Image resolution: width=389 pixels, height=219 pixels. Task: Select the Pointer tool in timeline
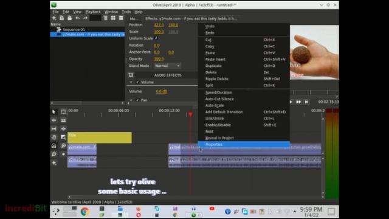pyautogui.click(x=54, y=112)
